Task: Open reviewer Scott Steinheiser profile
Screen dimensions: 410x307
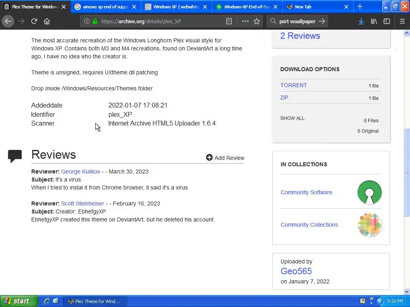Action: (82, 203)
